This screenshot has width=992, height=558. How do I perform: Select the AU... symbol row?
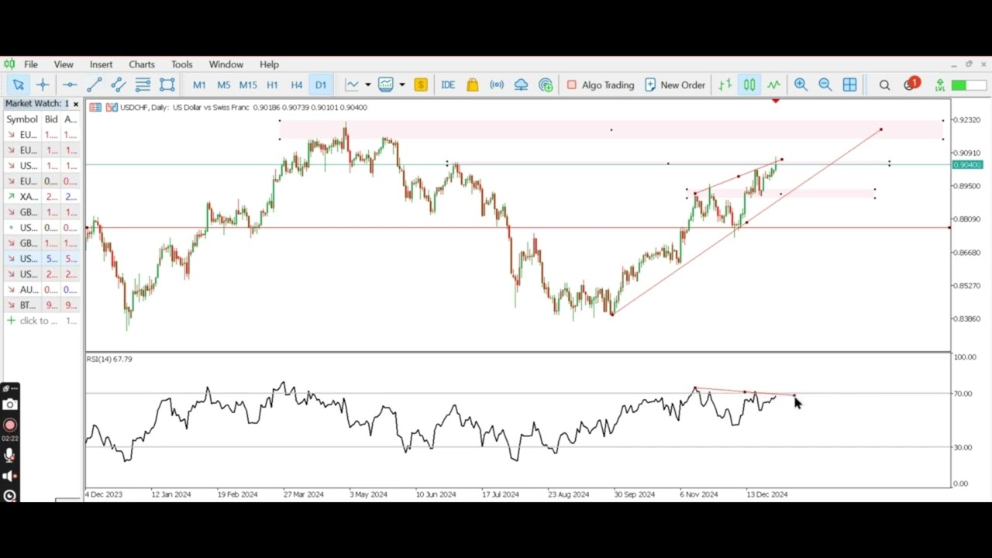tap(42, 290)
